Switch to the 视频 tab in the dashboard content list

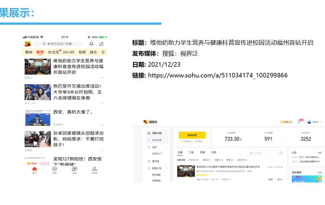[x=213, y=153]
